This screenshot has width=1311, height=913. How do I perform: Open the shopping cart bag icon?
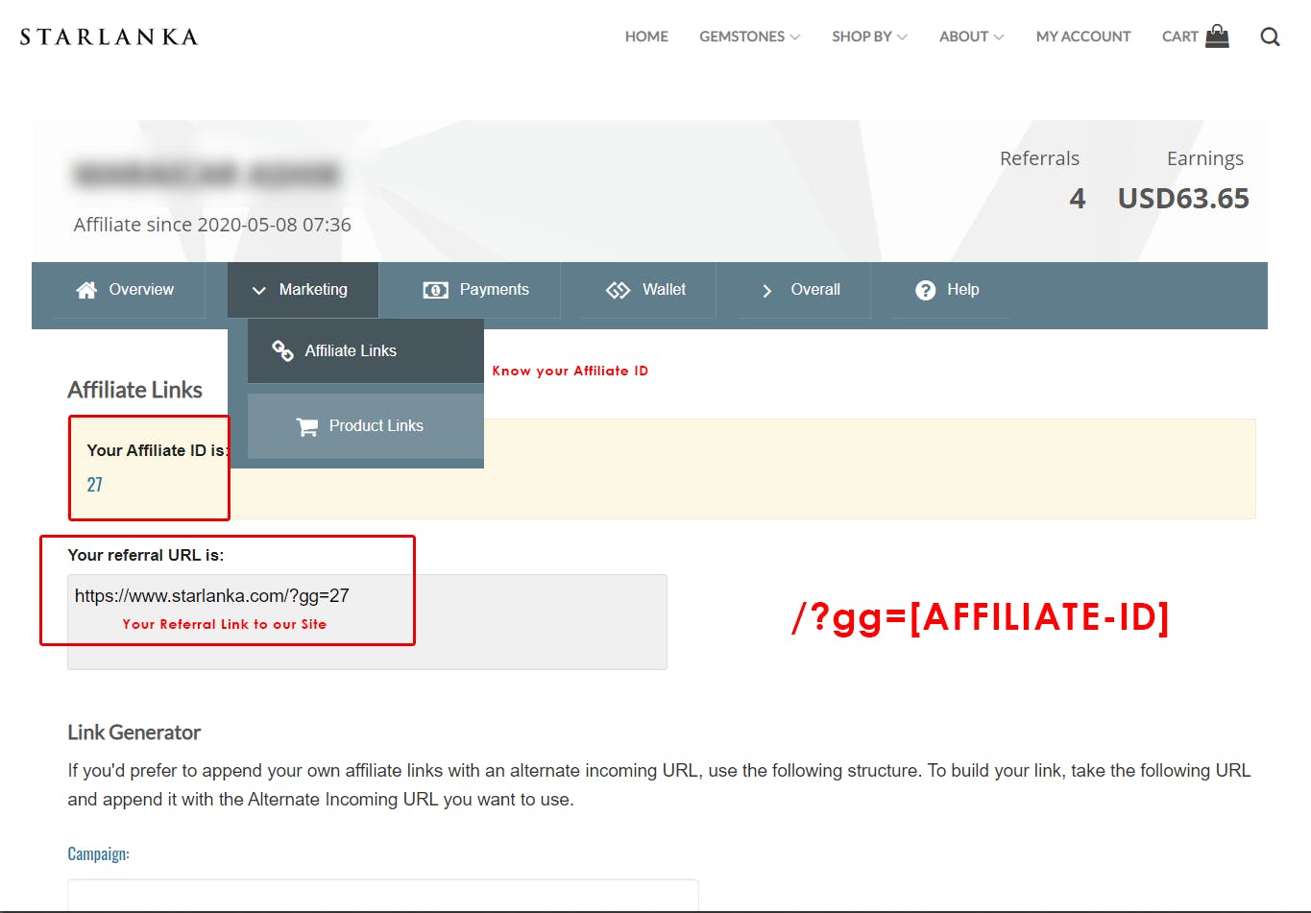tap(1217, 36)
